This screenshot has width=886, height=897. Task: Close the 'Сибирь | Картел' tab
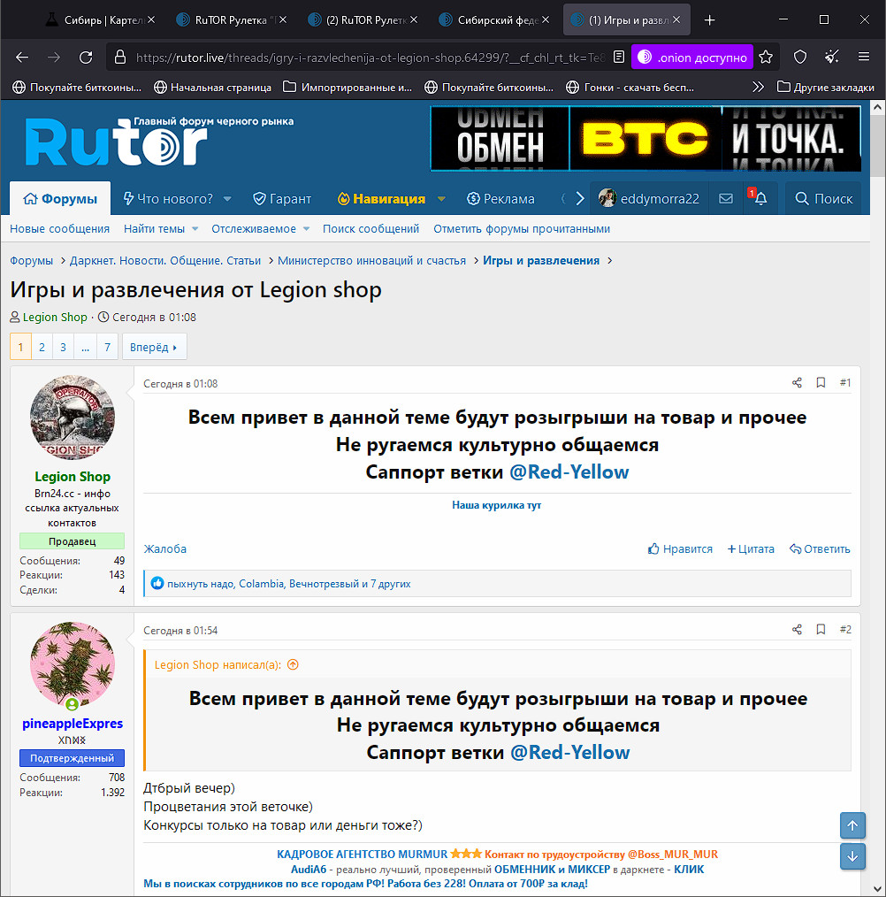click(x=151, y=20)
